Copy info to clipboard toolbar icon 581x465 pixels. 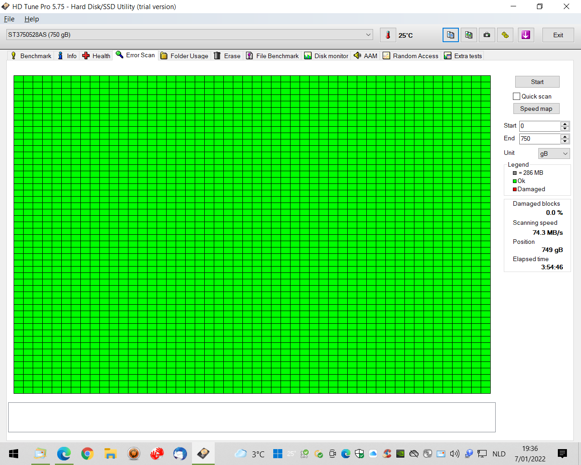[x=451, y=35]
